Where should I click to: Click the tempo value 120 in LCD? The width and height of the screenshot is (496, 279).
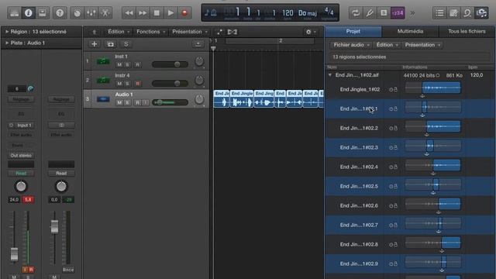288,13
